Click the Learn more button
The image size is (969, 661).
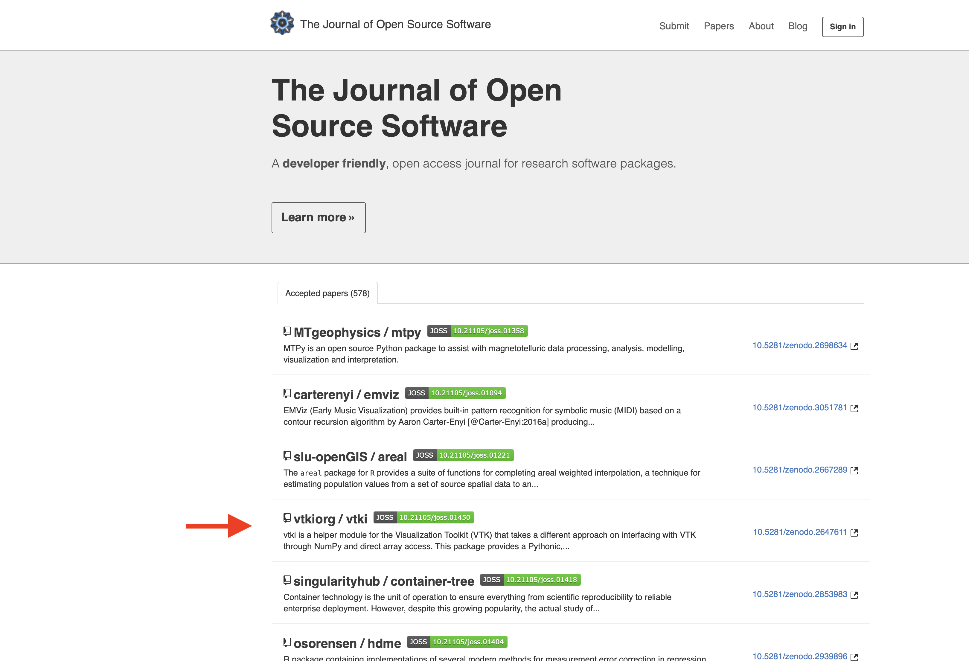pos(318,218)
